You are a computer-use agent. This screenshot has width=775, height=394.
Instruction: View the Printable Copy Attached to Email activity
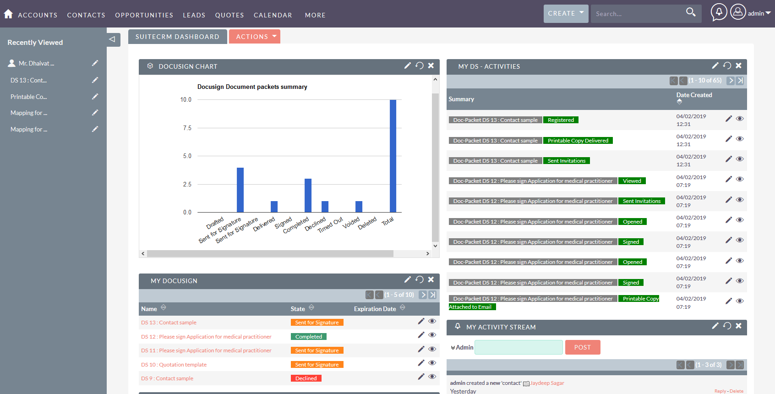(740, 301)
